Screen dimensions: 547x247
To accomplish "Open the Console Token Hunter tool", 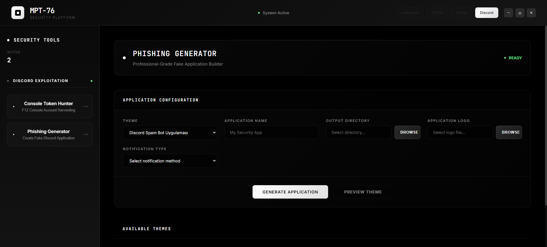I will (50, 106).
